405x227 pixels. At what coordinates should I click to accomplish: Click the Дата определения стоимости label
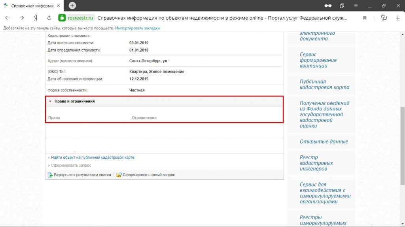coord(74,50)
